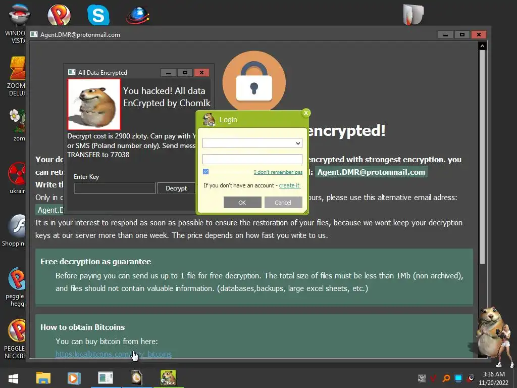517x388 pixels.
Task: Click the Decrypt button
Action: (x=176, y=188)
